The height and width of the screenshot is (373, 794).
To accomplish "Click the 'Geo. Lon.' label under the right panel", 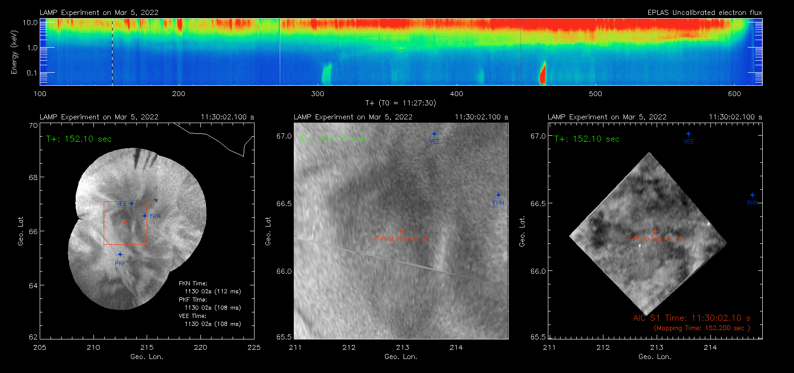I will coord(655,357).
